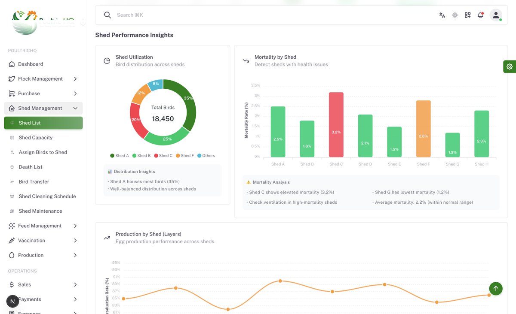Click the Shed Utilization pie icon

click(107, 61)
